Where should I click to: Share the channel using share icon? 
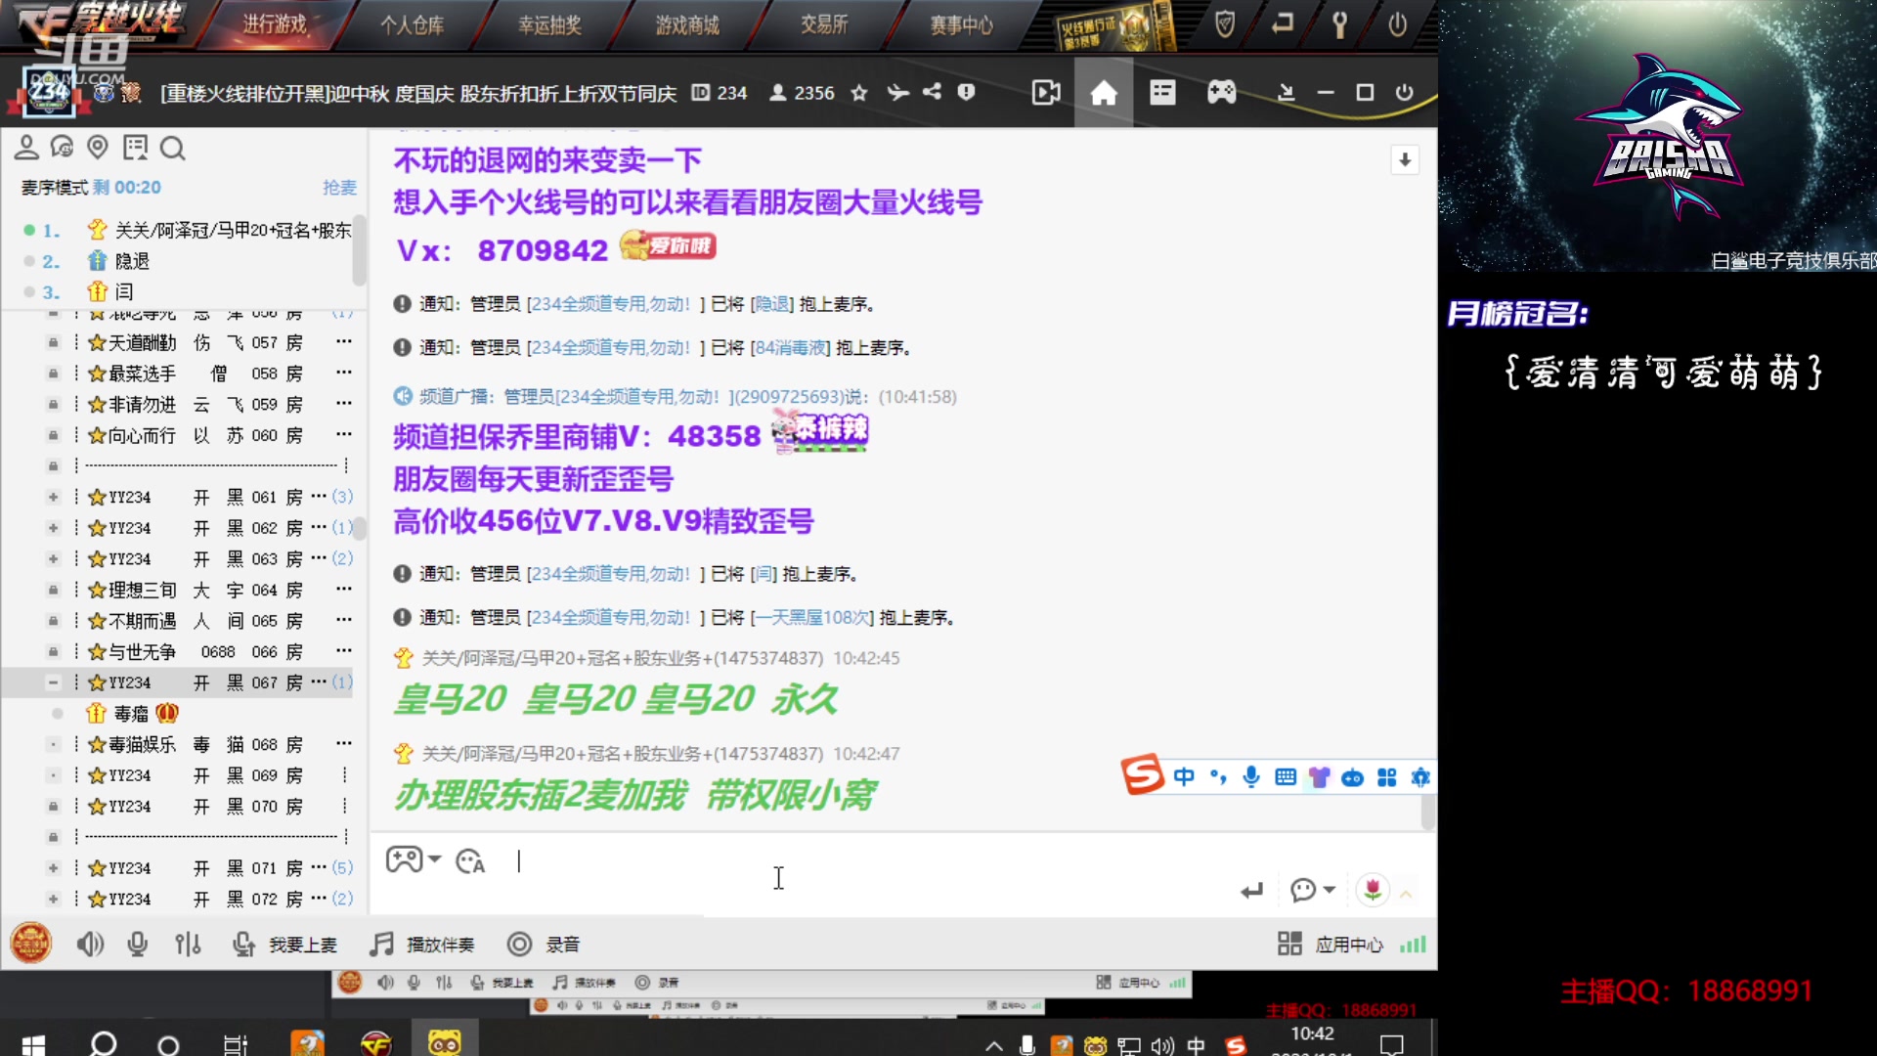point(932,92)
